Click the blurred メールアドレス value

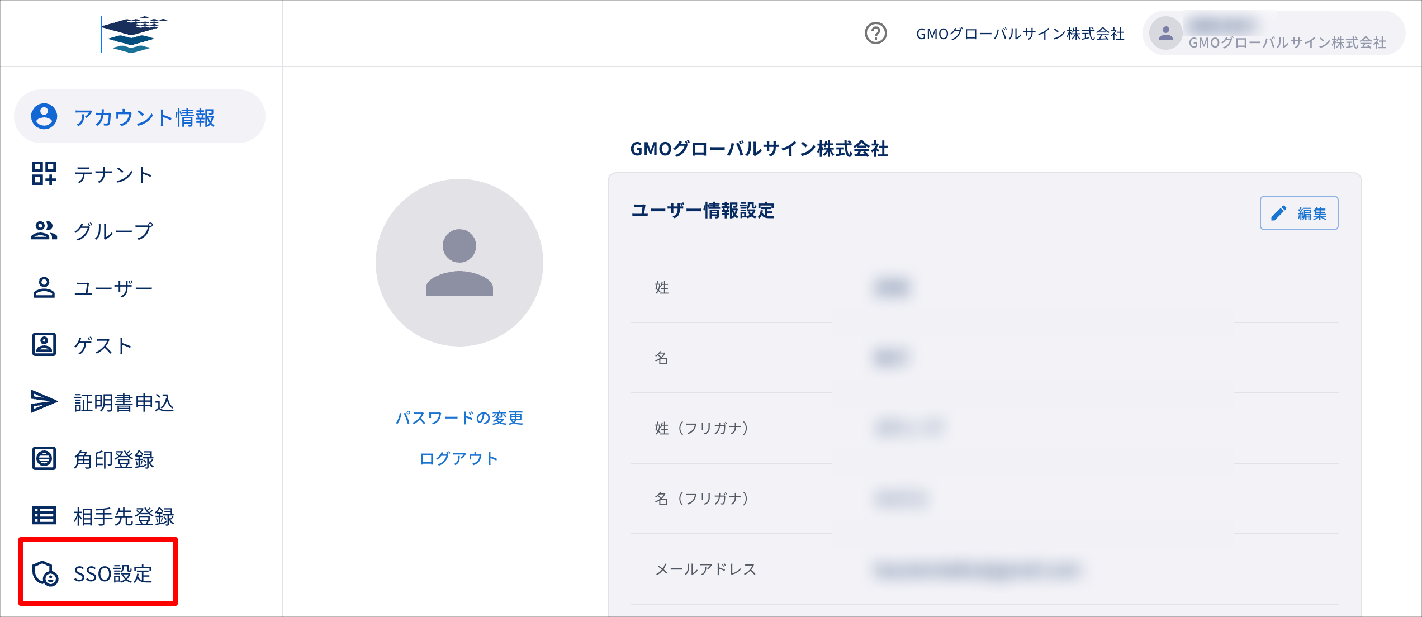tap(978, 569)
